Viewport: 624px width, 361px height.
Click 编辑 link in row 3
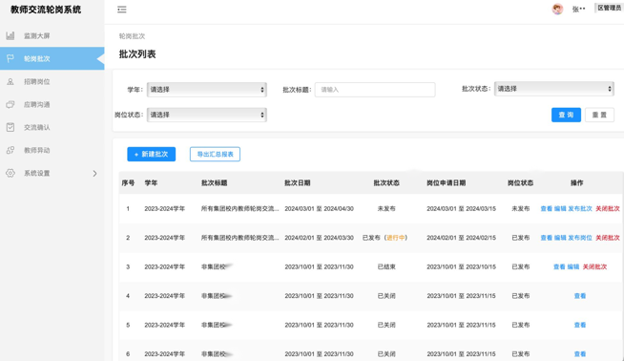pyautogui.click(x=573, y=266)
